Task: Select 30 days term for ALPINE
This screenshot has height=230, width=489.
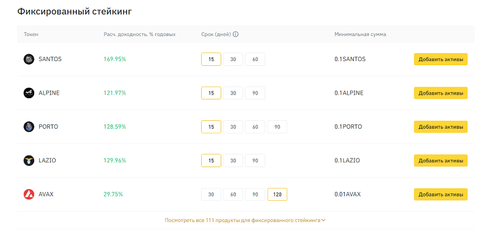Action: point(233,93)
